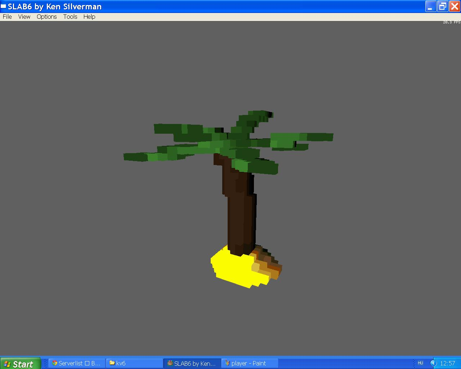Open the Help menu
The height and width of the screenshot is (369, 461).
[89, 17]
